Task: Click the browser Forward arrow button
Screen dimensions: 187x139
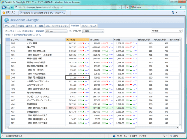Action: [8, 7]
